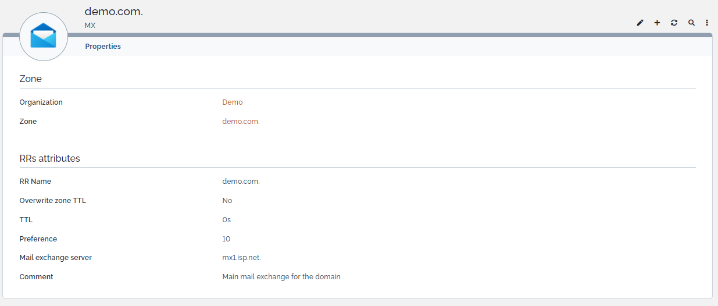Click the Zone section heading

click(x=30, y=79)
